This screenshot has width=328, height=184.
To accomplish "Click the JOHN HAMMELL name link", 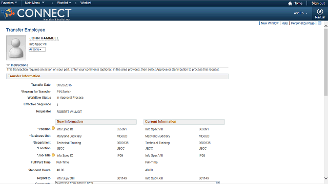I will pos(44,38).
